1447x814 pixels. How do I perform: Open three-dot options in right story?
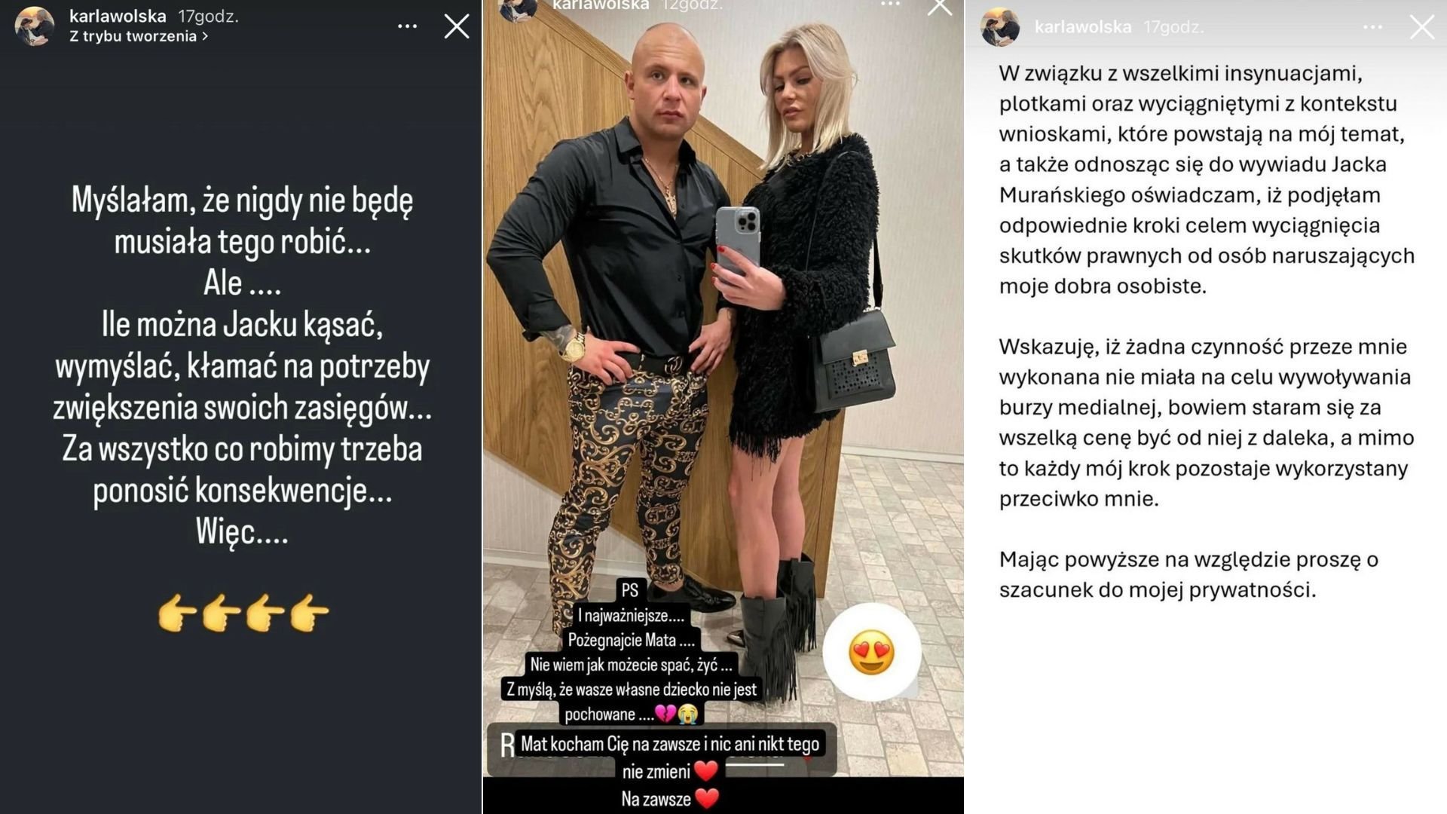click(x=1372, y=27)
